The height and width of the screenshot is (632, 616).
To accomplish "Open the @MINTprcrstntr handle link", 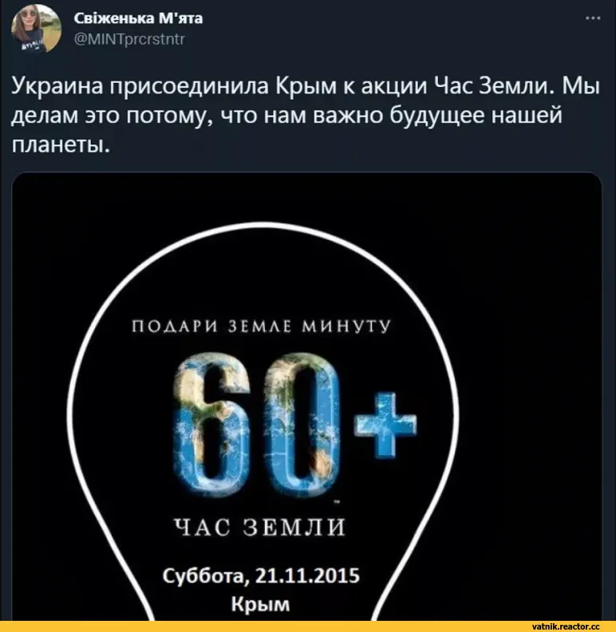I will 129,39.
